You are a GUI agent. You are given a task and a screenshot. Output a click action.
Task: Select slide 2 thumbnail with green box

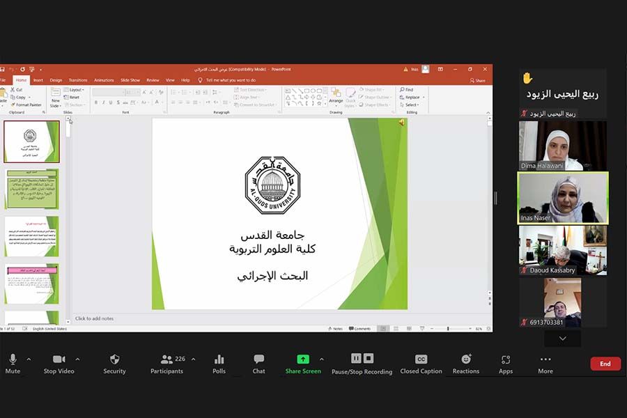pyautogui.click(x=32, y=189)
